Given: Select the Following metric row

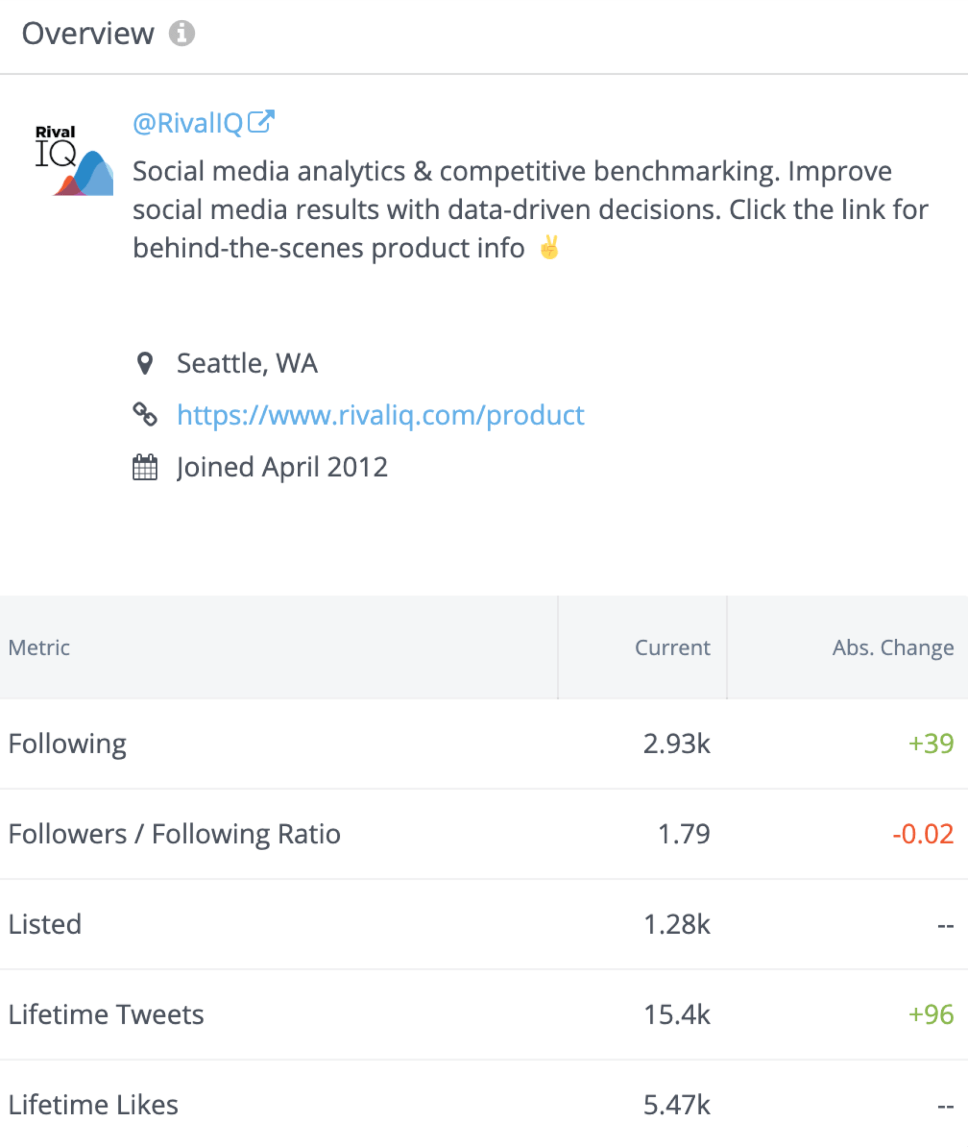Looking at the screenshot, I should 67,743.
